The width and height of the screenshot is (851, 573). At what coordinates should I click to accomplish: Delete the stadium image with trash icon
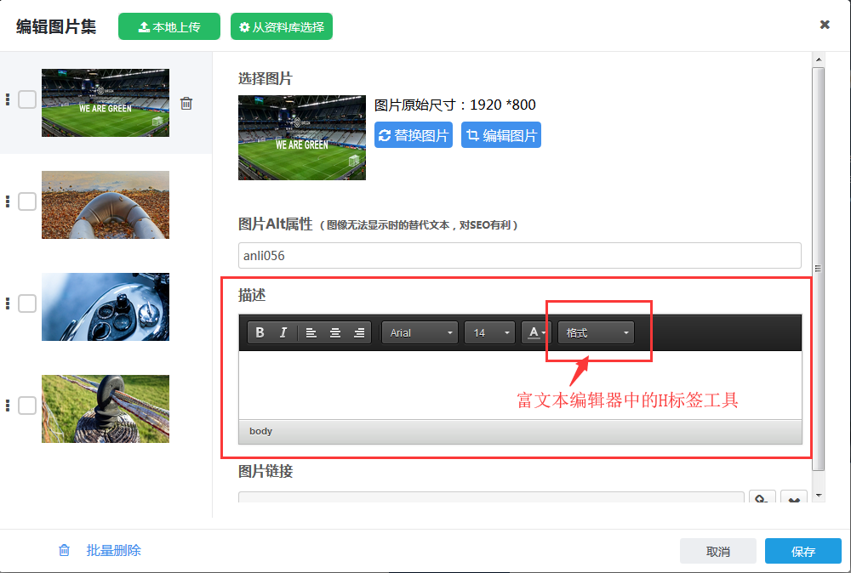tap(186, 104)
